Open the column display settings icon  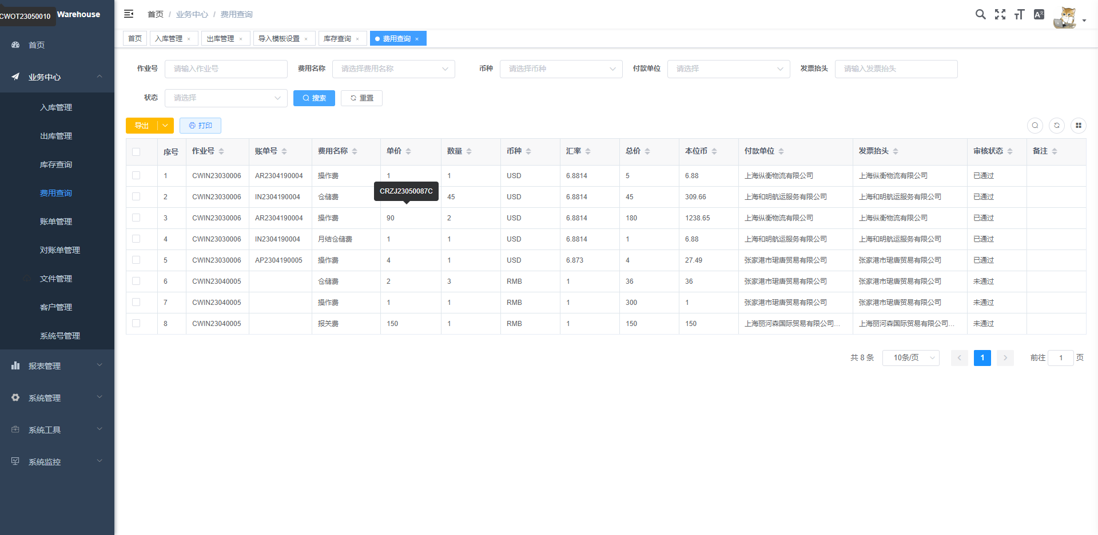click(1079, 126)
